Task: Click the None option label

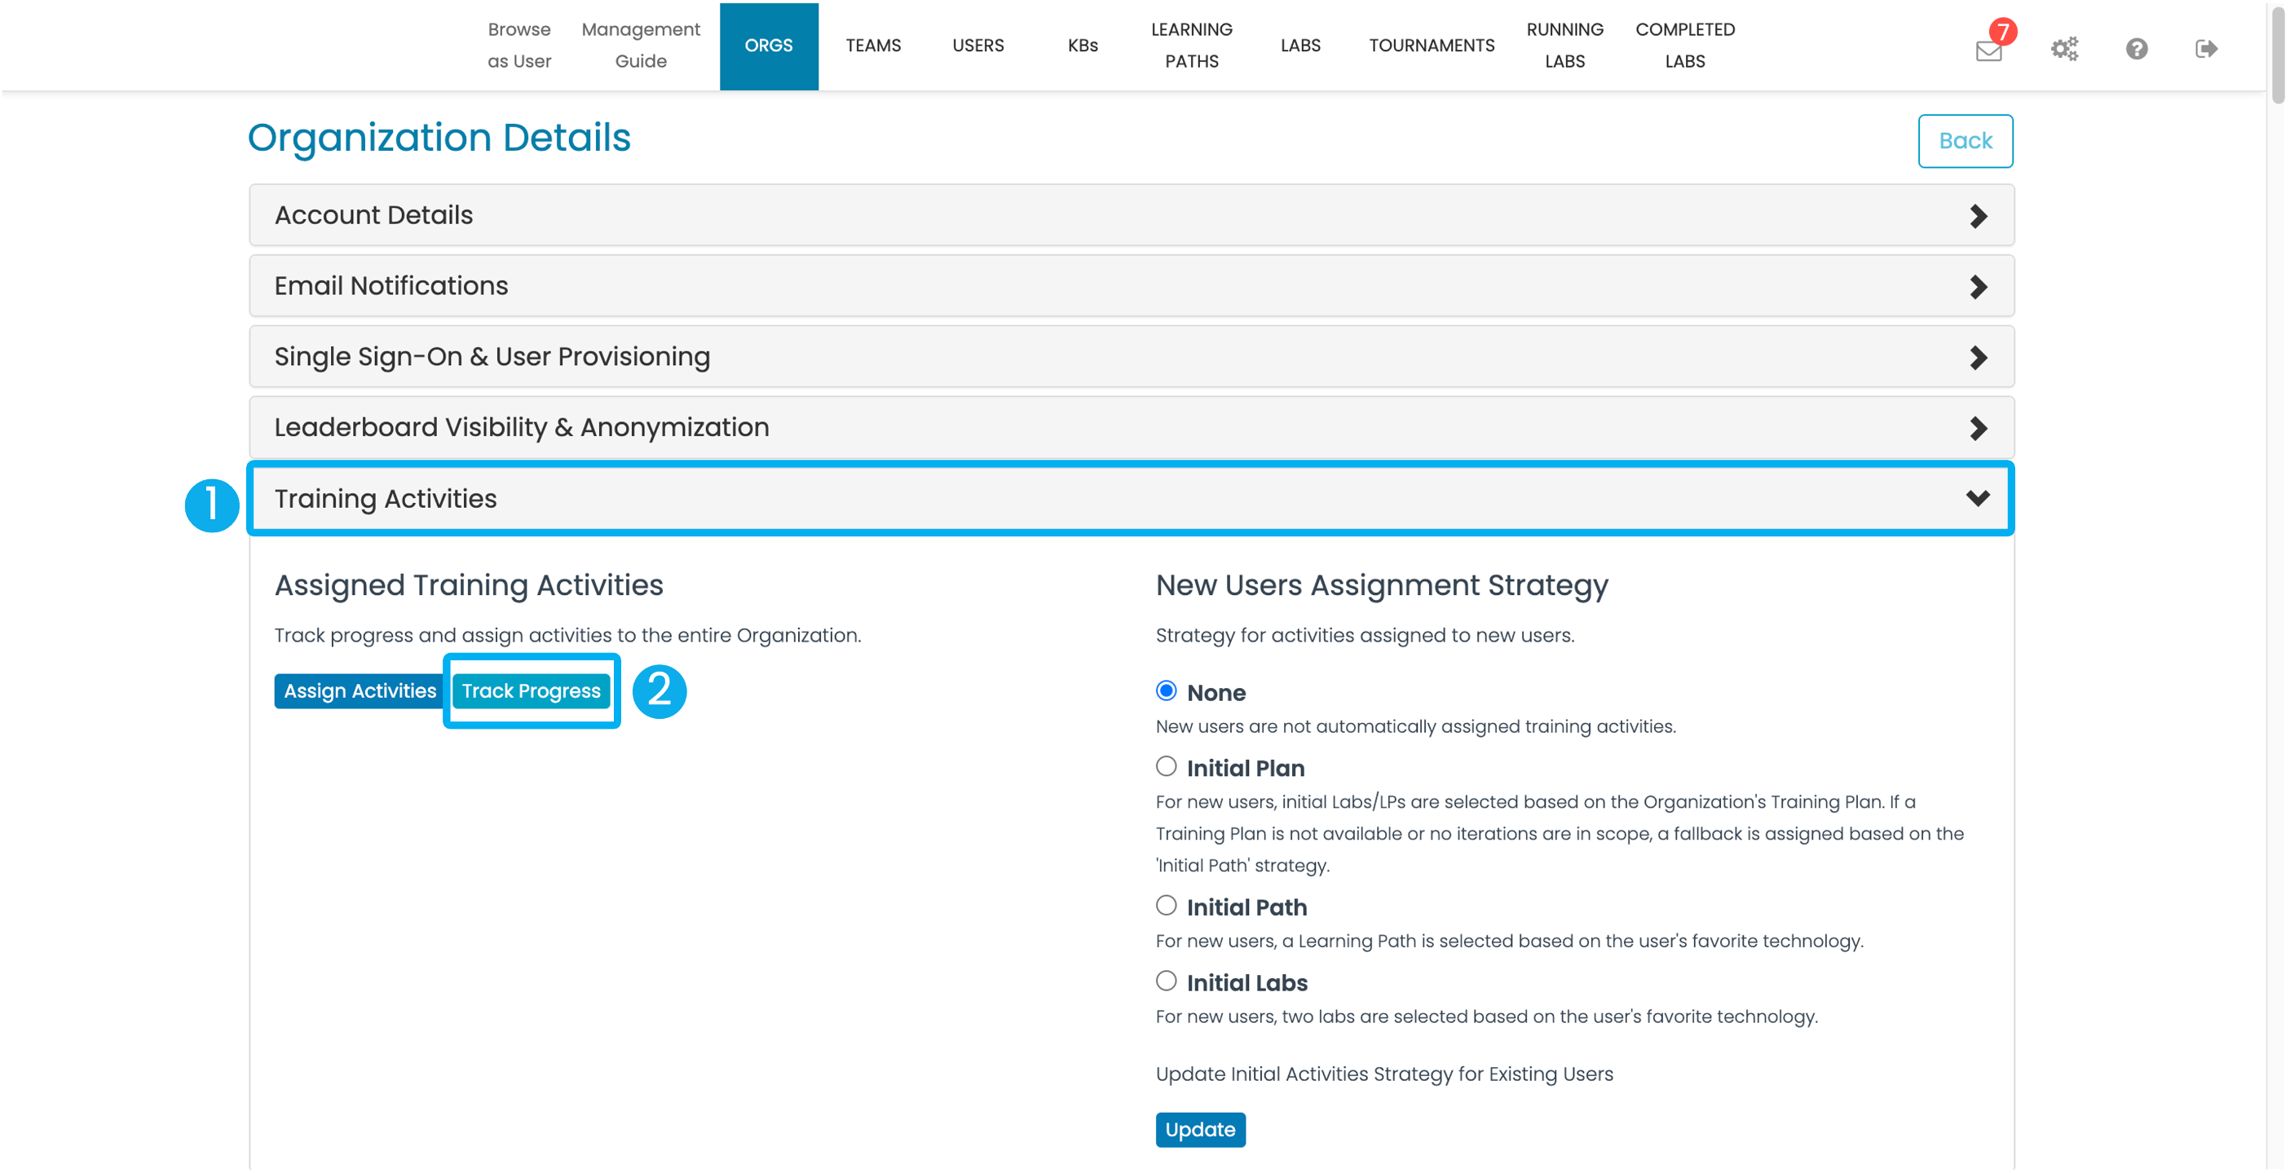Action: pos(1216,692)
